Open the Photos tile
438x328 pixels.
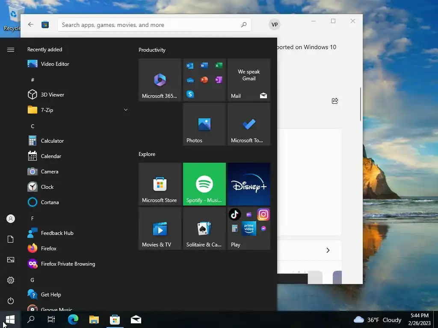pyautogui.click(x=204, y=124)
